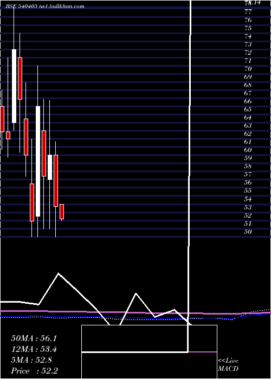Click the <<Live MACD label

(228, 365)
